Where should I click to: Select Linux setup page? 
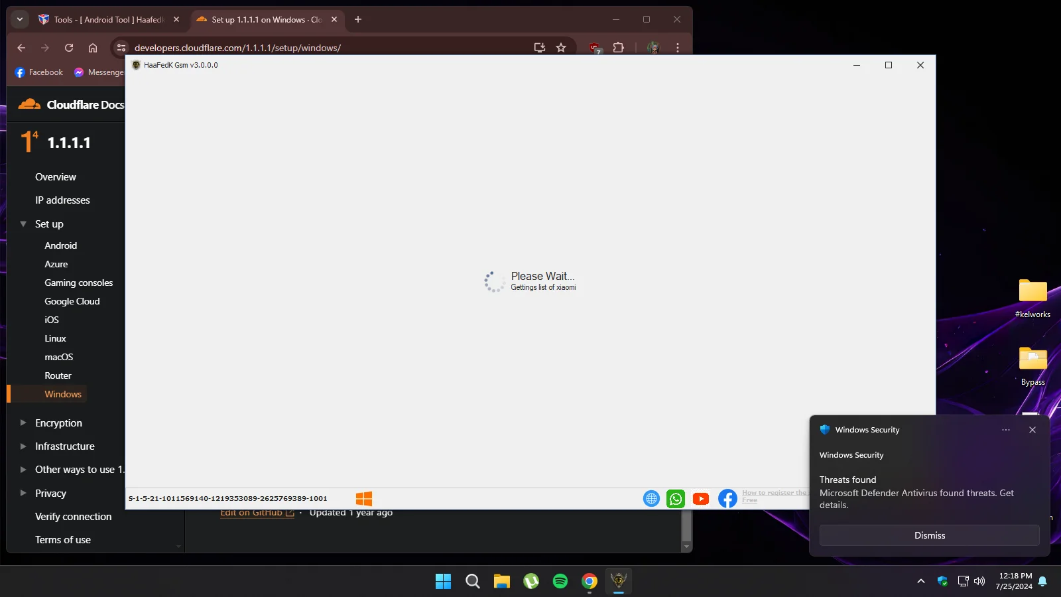[56, 338]
